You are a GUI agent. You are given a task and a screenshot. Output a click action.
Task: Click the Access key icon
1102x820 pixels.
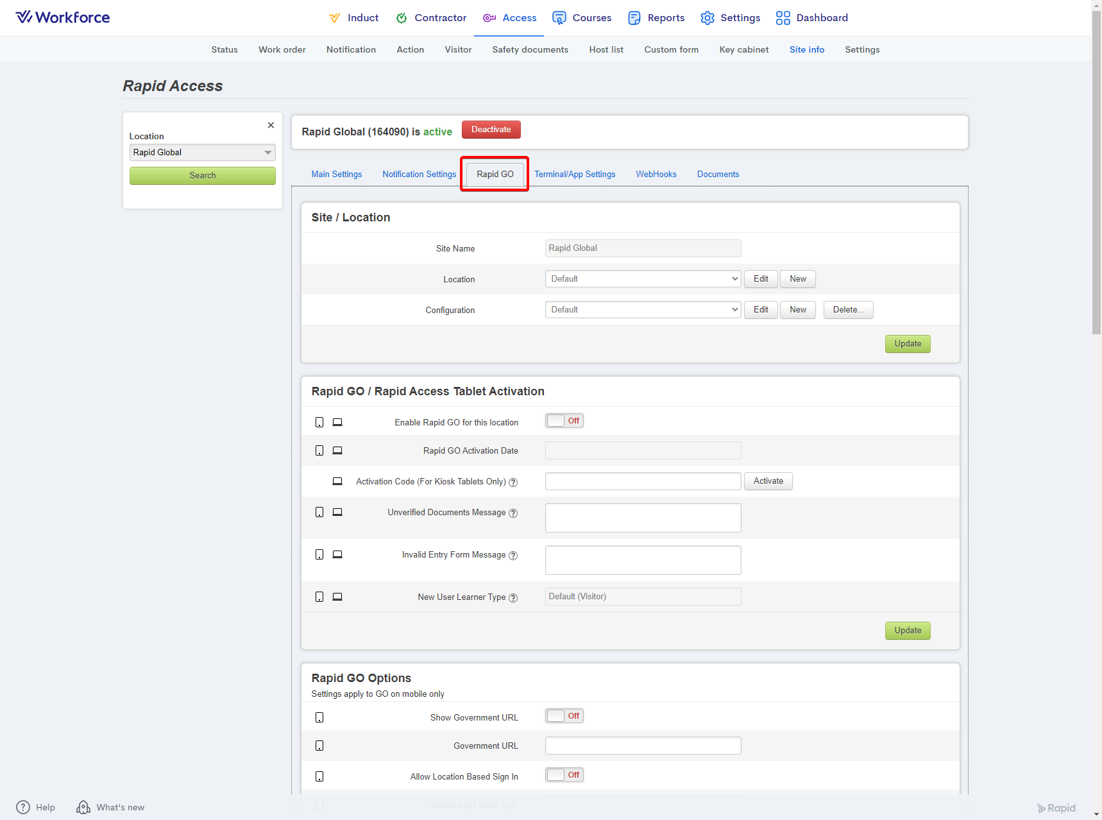(489, 18)
